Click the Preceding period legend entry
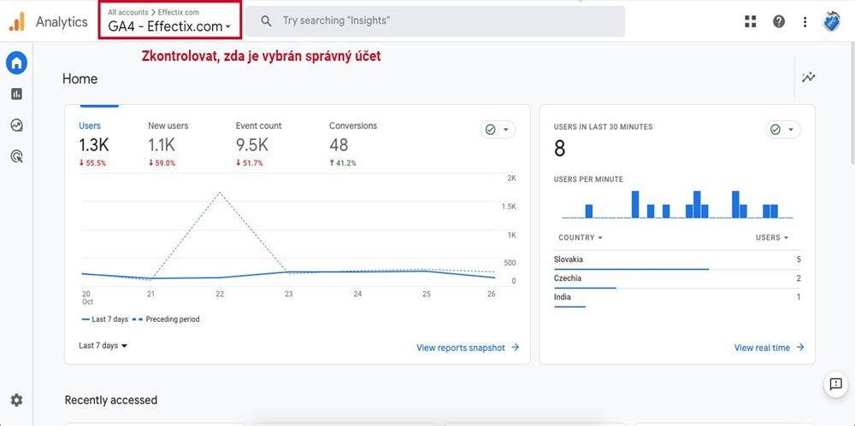 (x=166, y=319)
